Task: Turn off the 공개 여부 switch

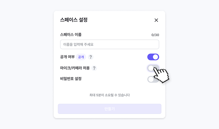Action: pos(153,57)
